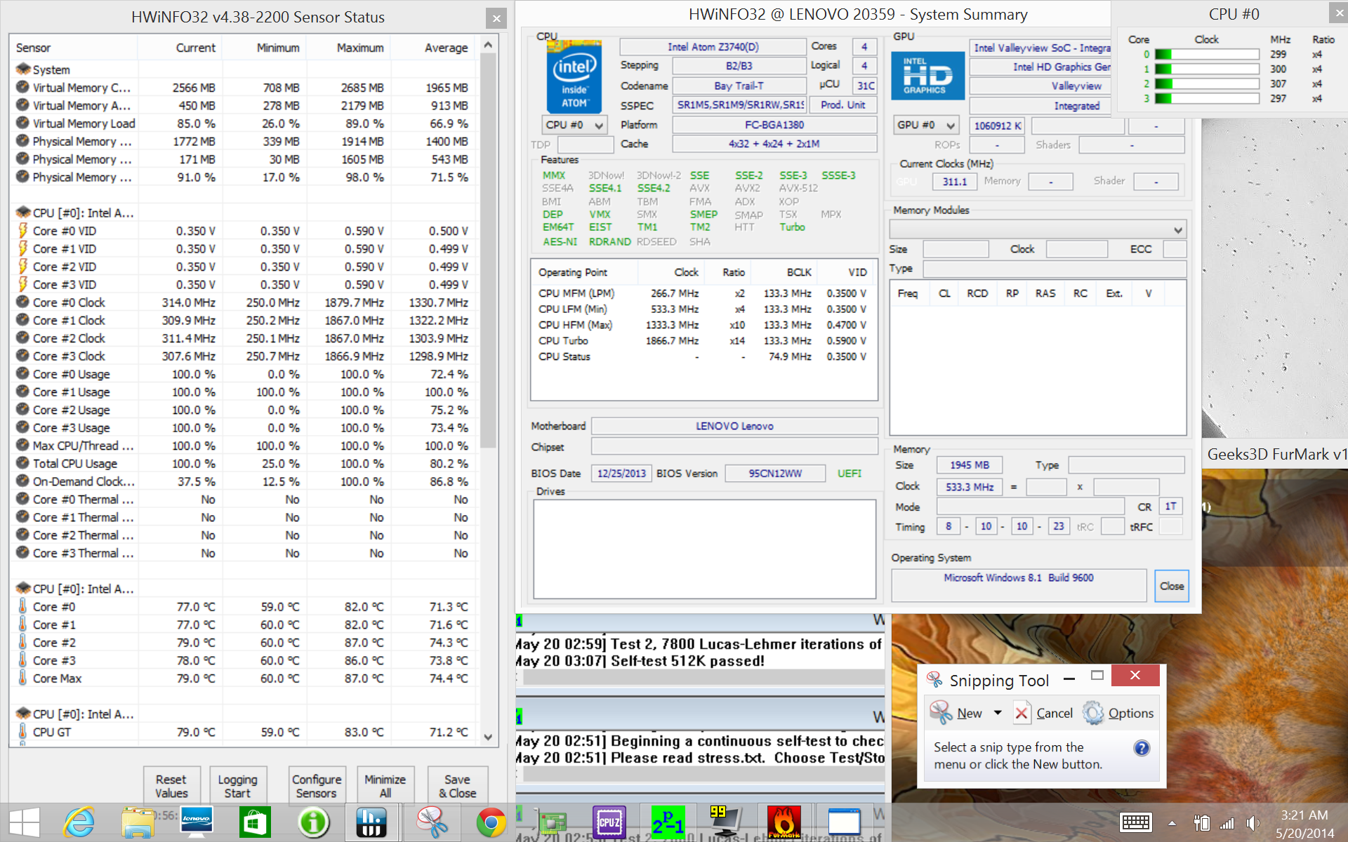Image resolution: width=1348 pixels, height=842 pixels.
Task: Open File Explorer from the taskbar
Action: (x=138, y=822)
